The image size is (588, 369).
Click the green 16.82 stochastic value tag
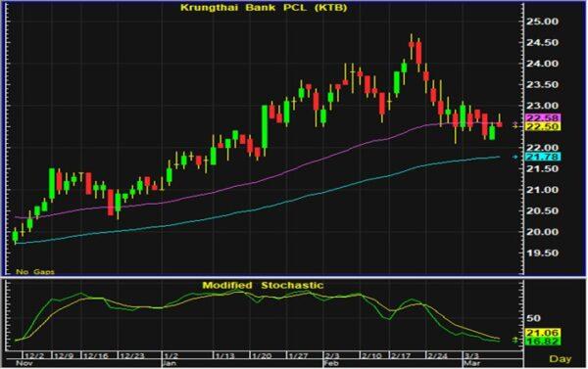coord(543,341)
